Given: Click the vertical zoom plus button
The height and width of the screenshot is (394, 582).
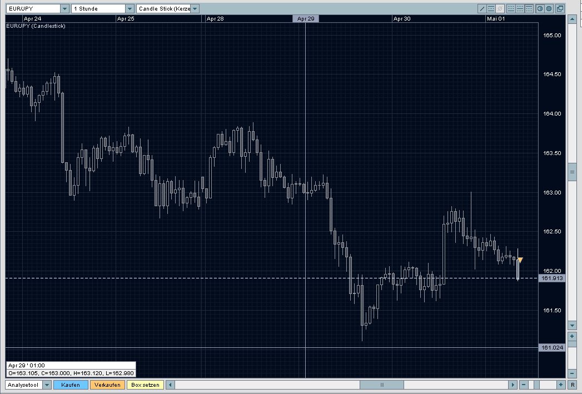Looking at the screenshot, I should (572, 336).
